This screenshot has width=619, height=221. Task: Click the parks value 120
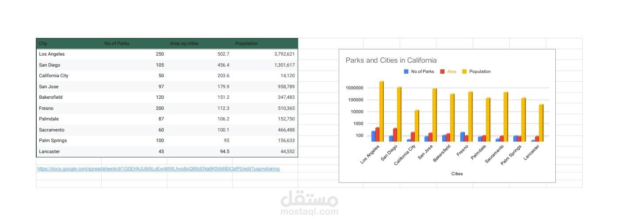click(x=160, y=97)
